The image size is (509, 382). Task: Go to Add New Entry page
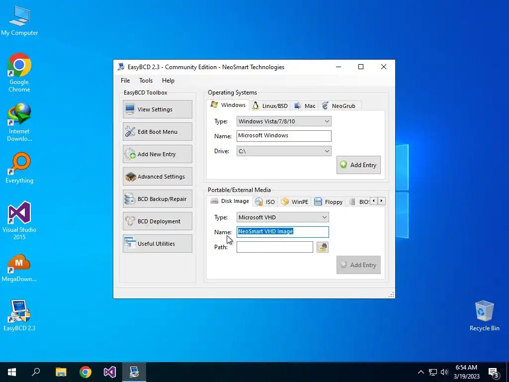pos(158,154)
